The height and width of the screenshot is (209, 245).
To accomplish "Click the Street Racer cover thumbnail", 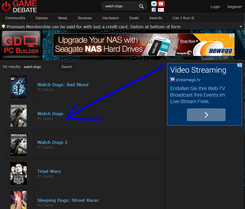I will (19, 200).
